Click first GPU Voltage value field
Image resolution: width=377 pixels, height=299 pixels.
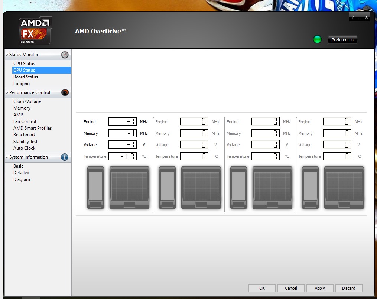122,145
